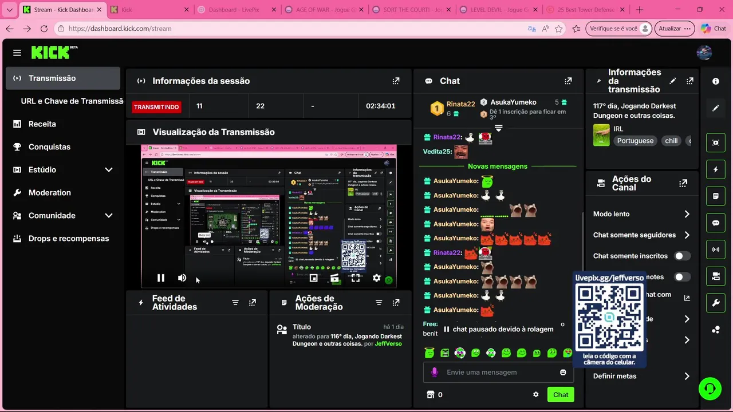Mute the stream preview volume
This screenshot has width=733, height=412.
tap(182, 278)
